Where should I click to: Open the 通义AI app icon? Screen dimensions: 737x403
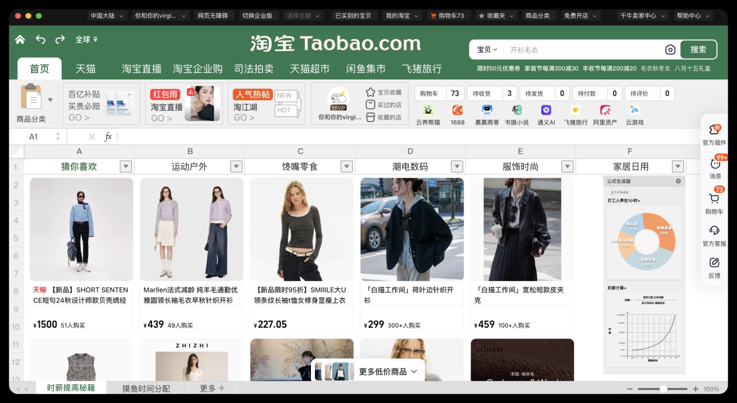pos(546,110)
